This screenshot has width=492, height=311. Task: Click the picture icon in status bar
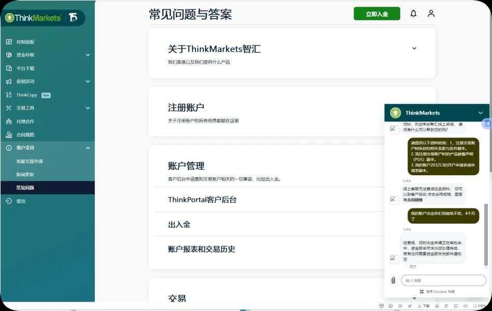click(x=391, y=306)
